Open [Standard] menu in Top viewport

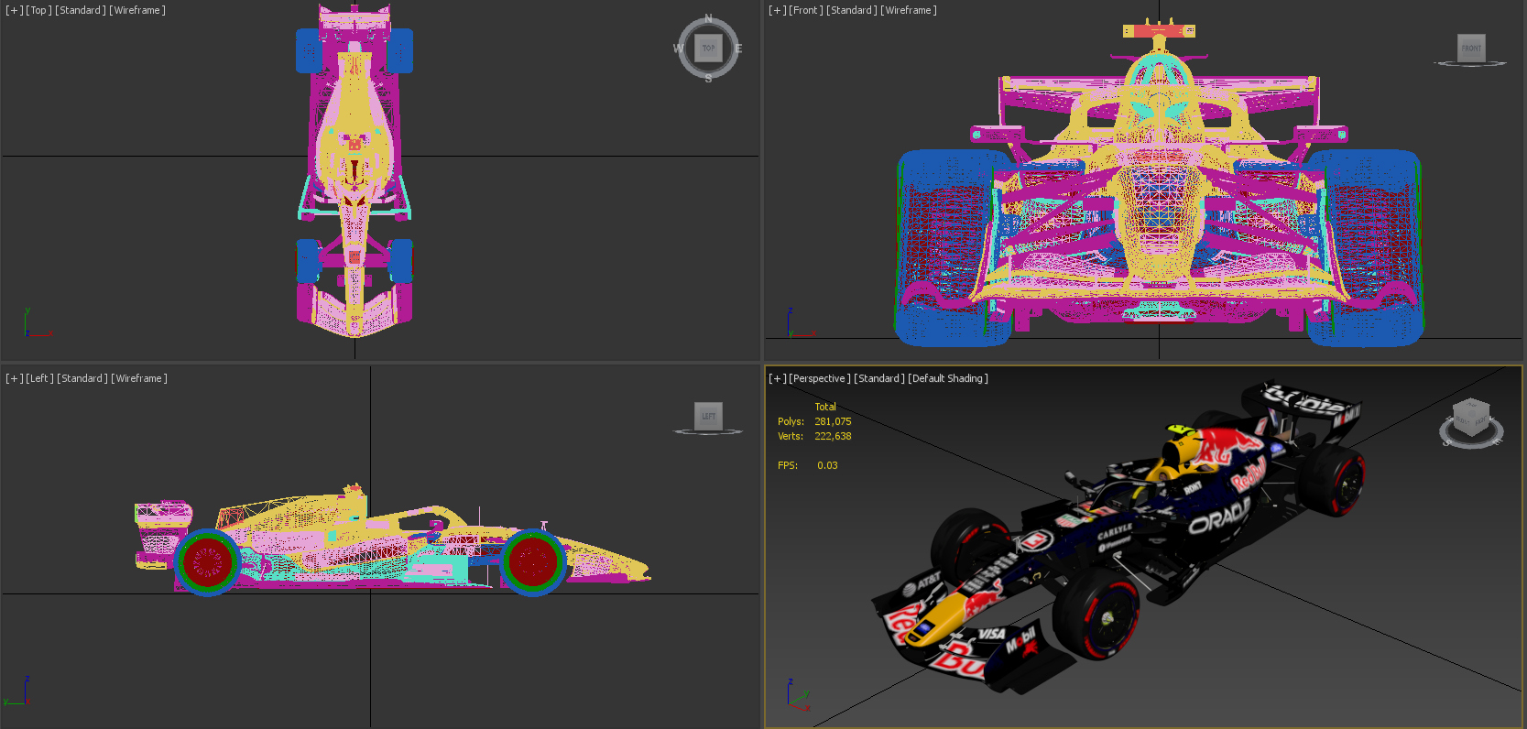pyautogui.click(x=81, y=10)
